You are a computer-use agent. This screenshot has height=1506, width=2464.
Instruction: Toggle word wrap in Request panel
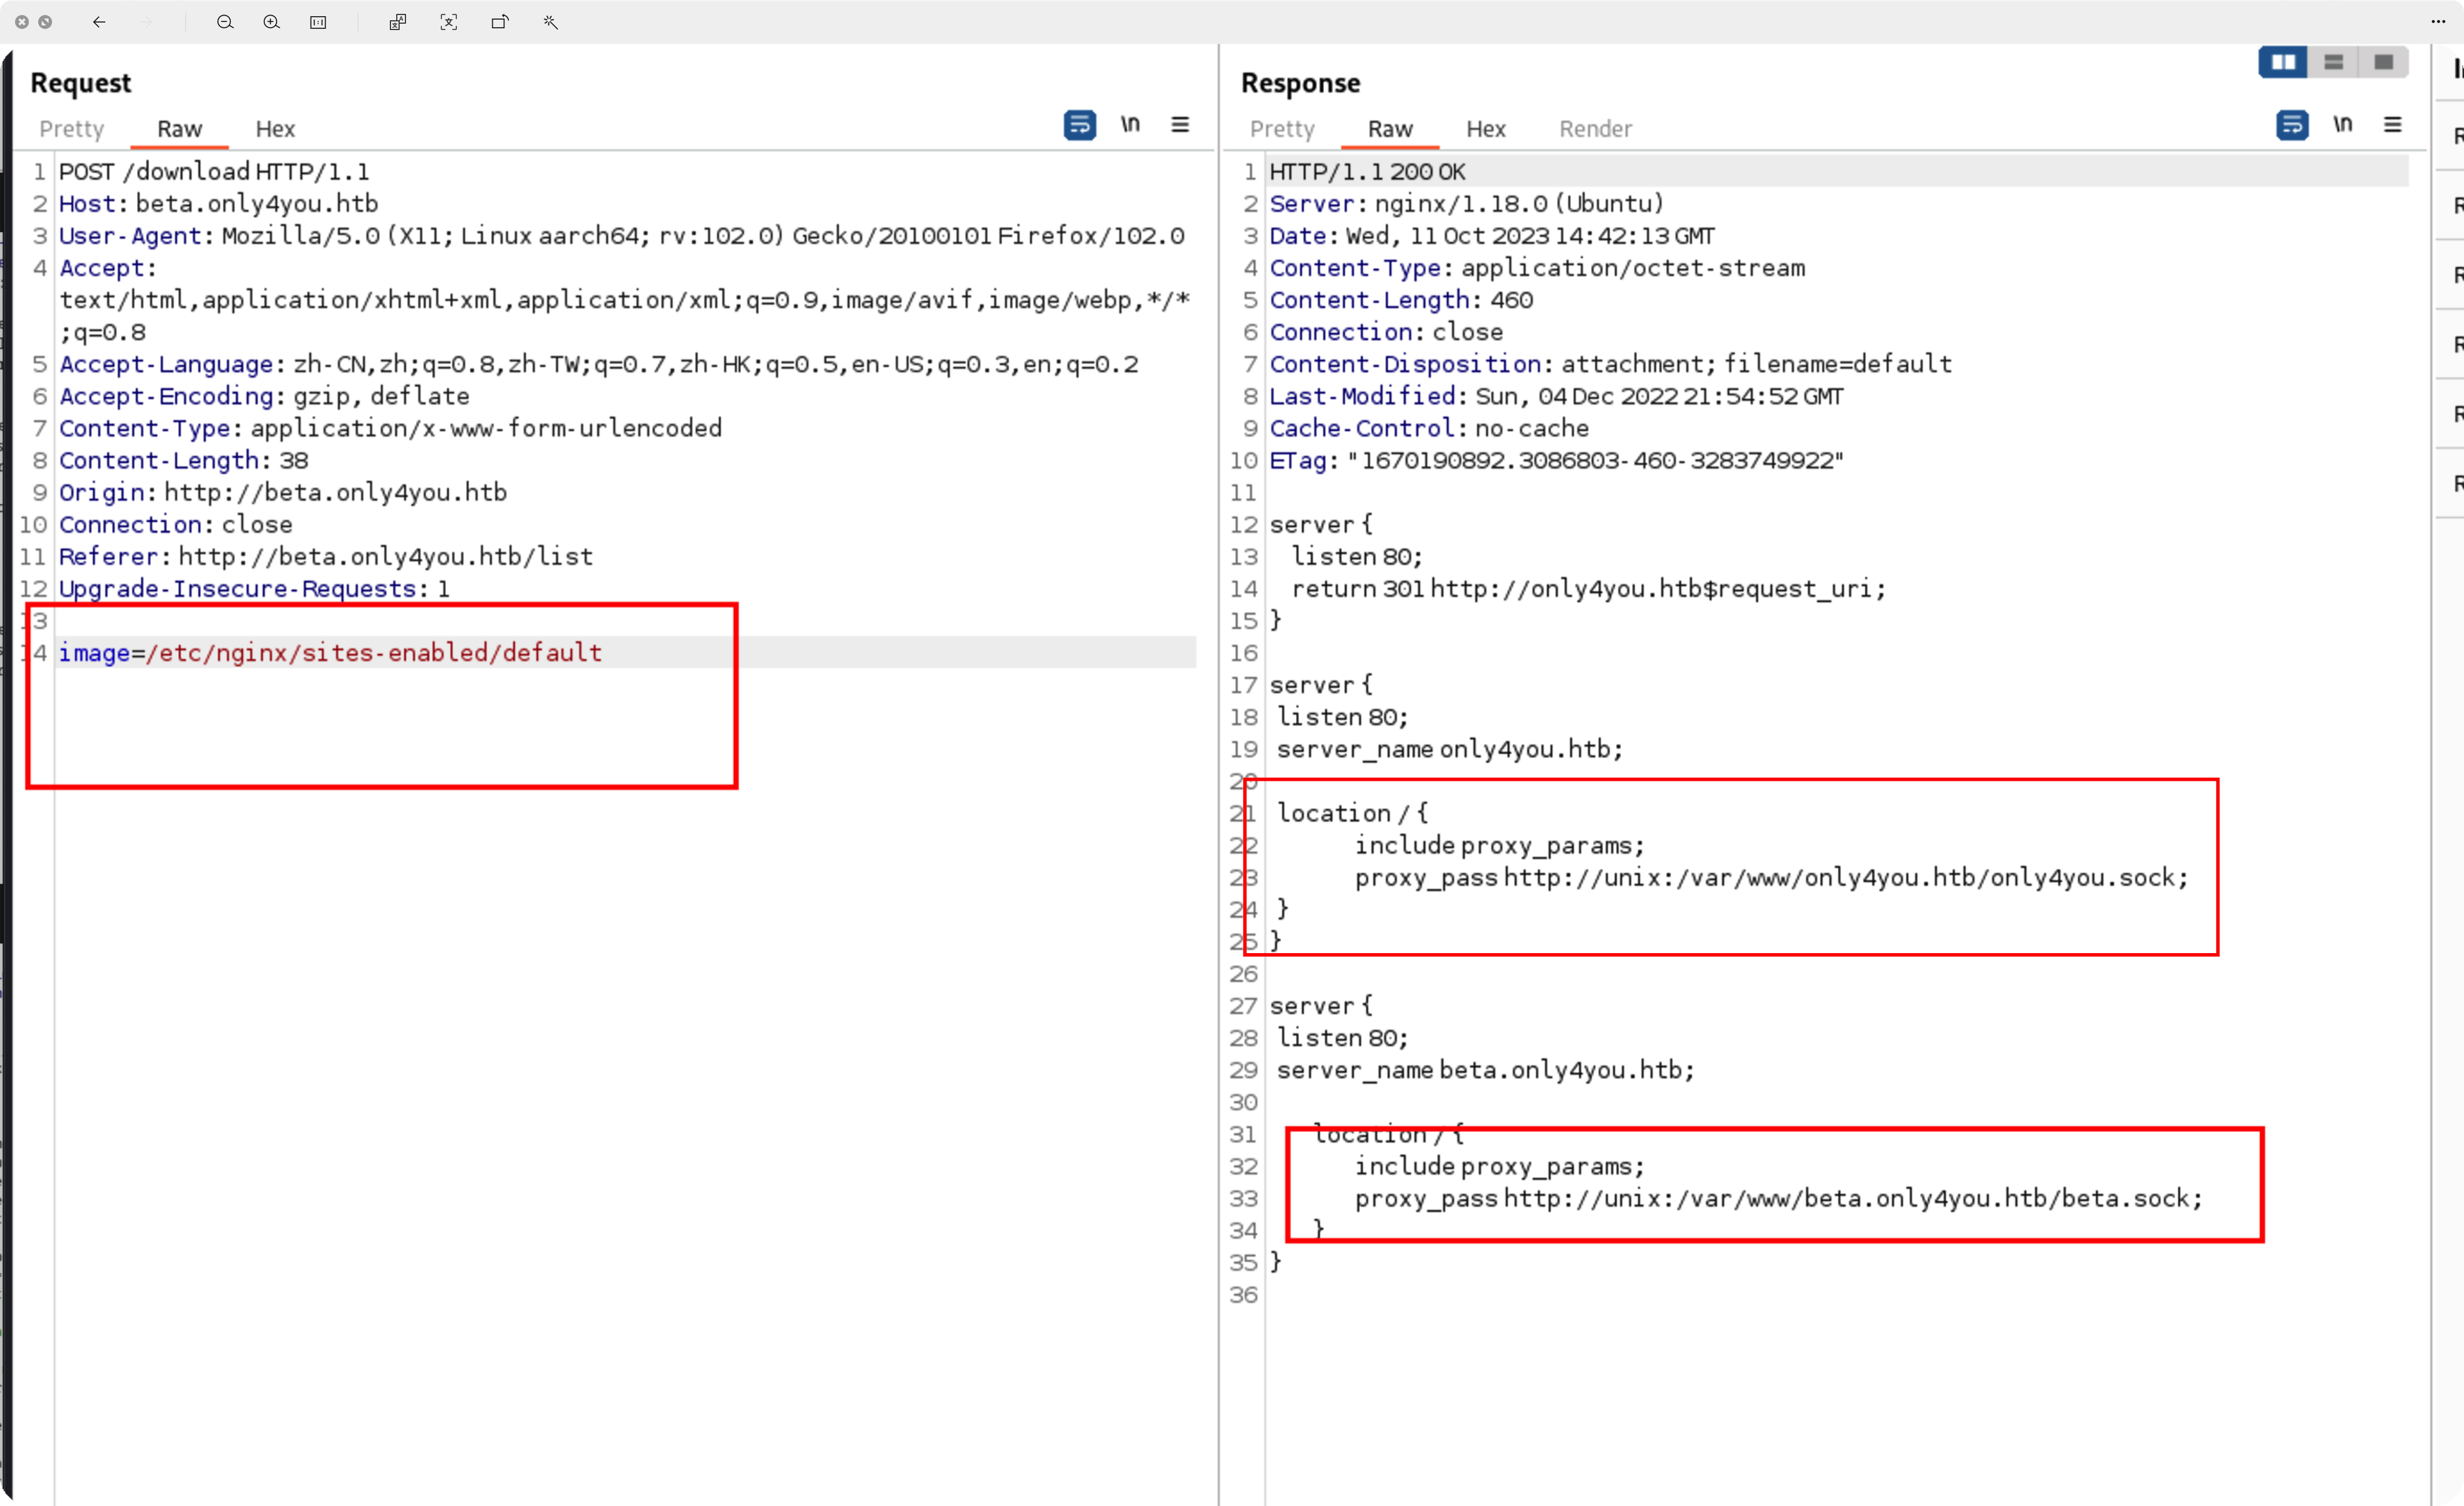click(1079, 125)
